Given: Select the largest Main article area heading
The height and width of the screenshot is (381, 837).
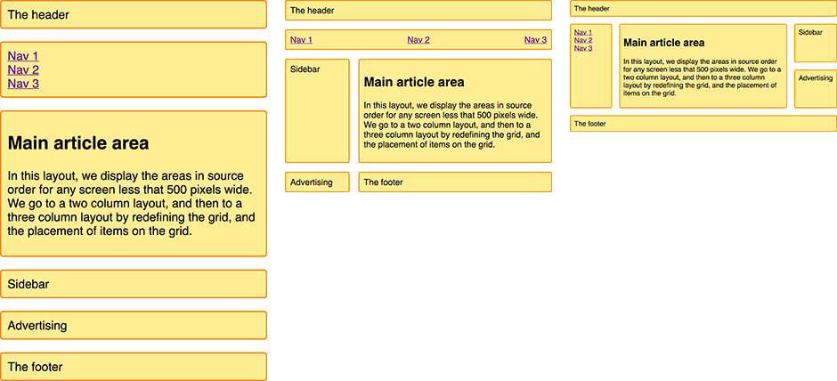Looking at the screenshot, I should (78, 143).
